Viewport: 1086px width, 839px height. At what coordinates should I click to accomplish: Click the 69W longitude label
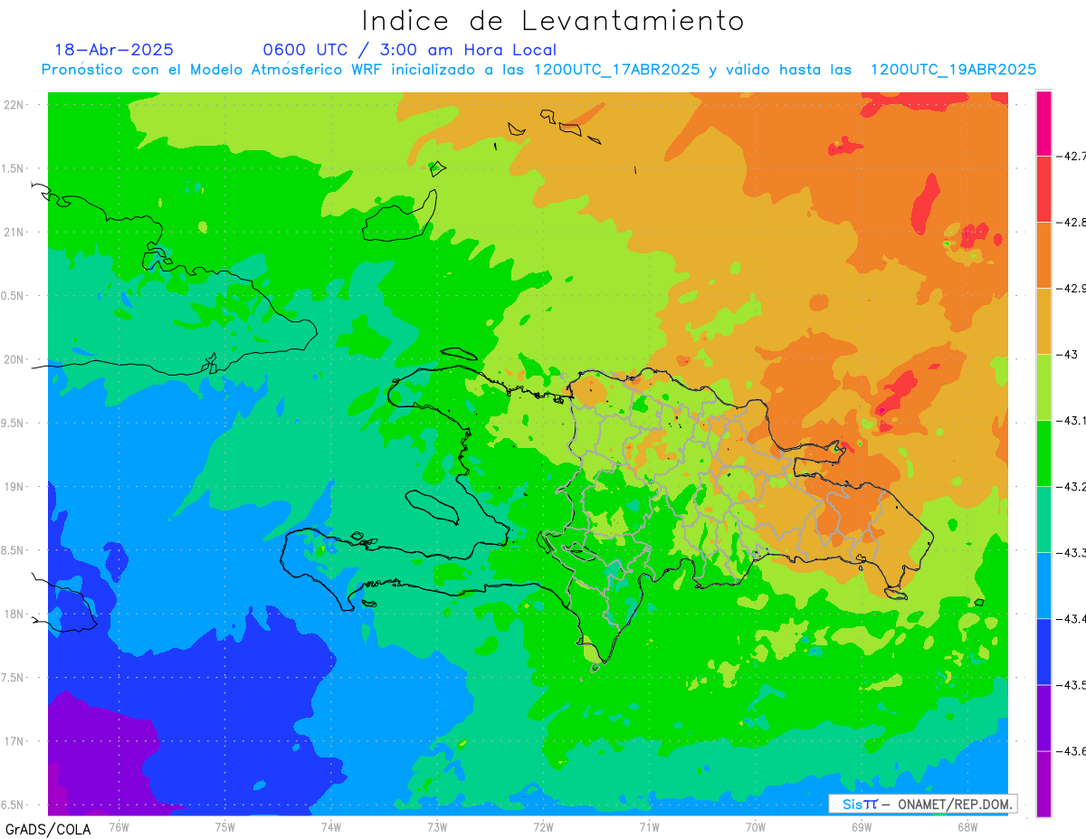[x=862, y=826]
